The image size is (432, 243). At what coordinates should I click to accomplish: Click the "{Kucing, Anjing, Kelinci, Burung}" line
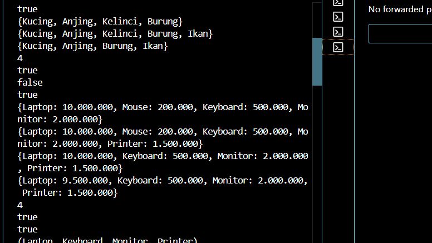[x=100, y=22]
